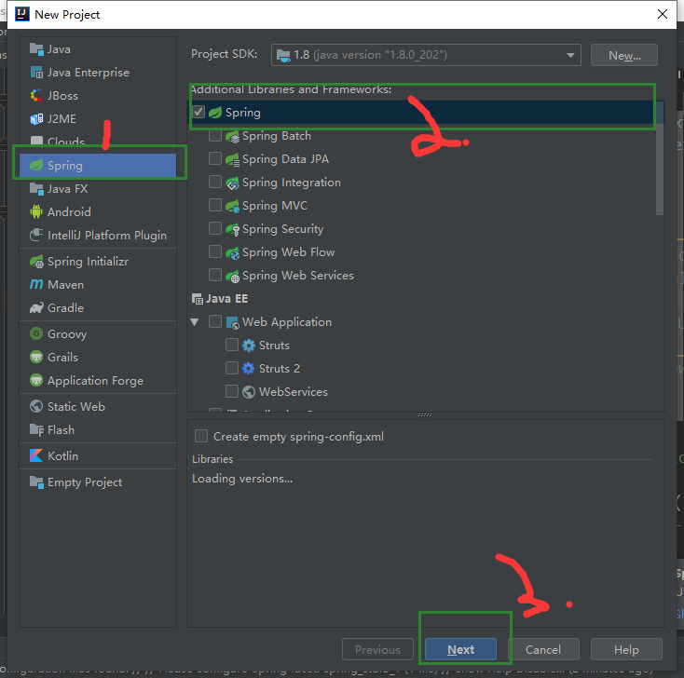Click the Empty Project folder icon

click(x=36, y=482)
